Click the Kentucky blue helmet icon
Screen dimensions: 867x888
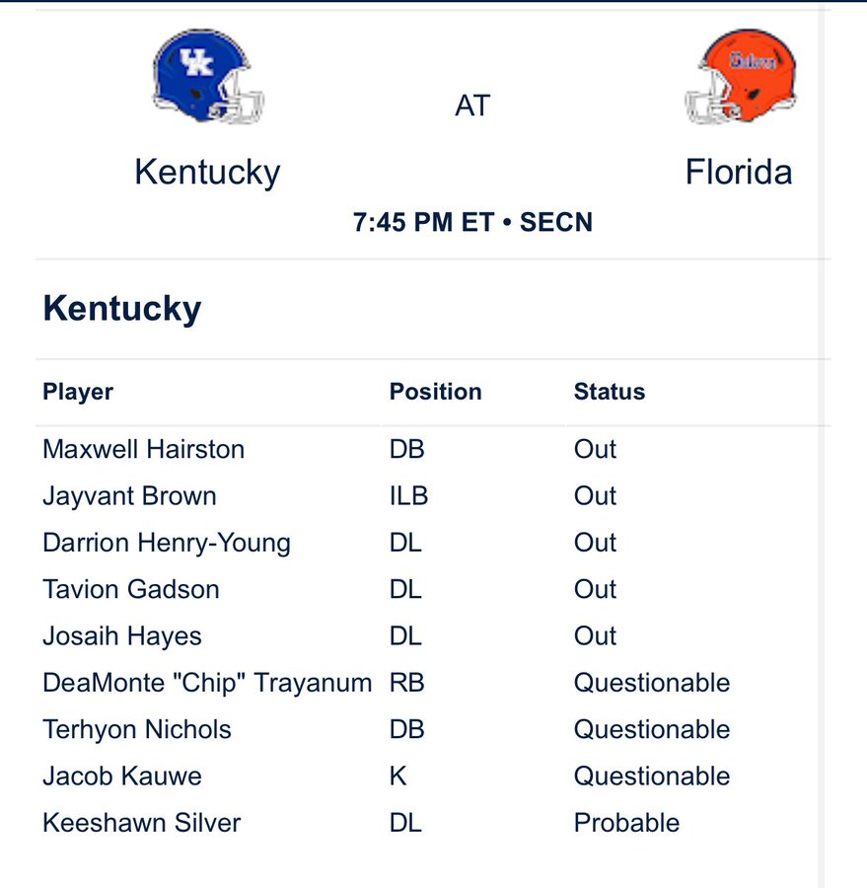(x=208, y=76)
